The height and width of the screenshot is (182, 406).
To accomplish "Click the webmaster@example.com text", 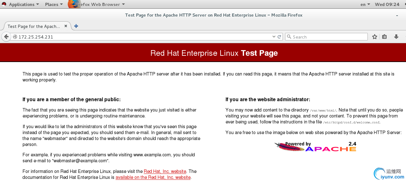I will coord(80,161).
